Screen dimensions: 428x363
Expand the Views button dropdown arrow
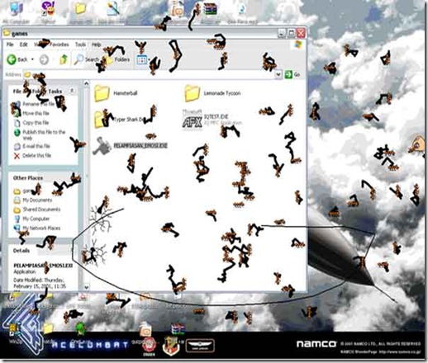tap(149, 59)
